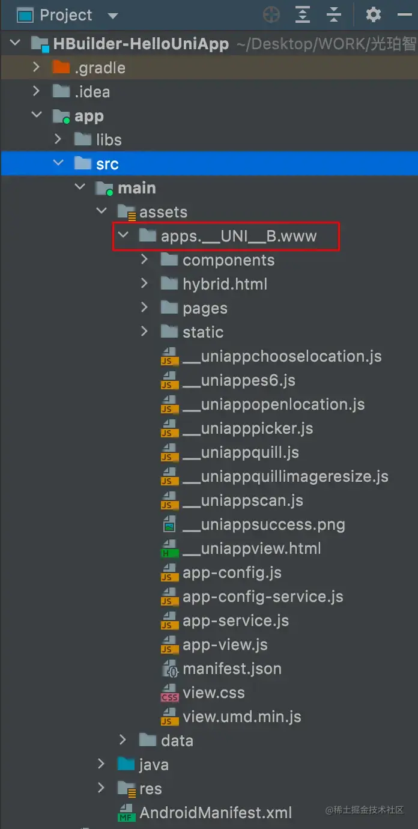Open the __uniappview.html file name
418x829 pixels.
pyautogui.click(x=252, y=548)
